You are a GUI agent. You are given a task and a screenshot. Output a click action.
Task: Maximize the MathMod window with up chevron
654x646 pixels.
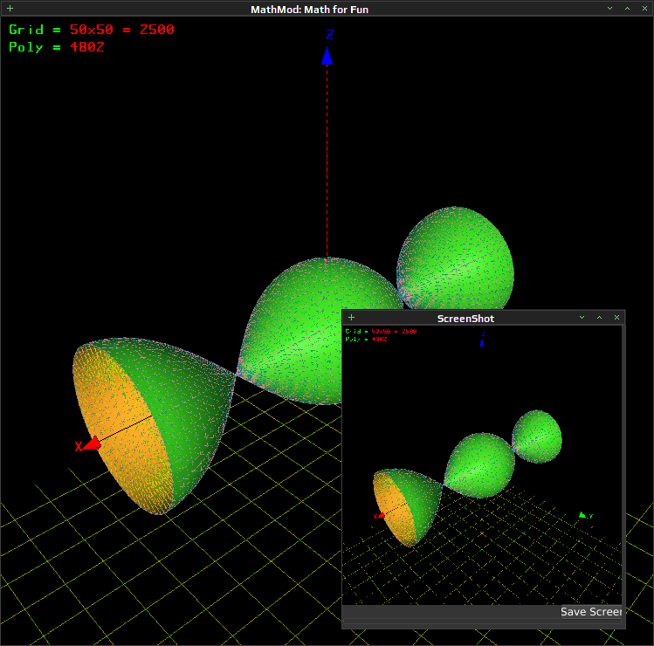click(627, 9)
